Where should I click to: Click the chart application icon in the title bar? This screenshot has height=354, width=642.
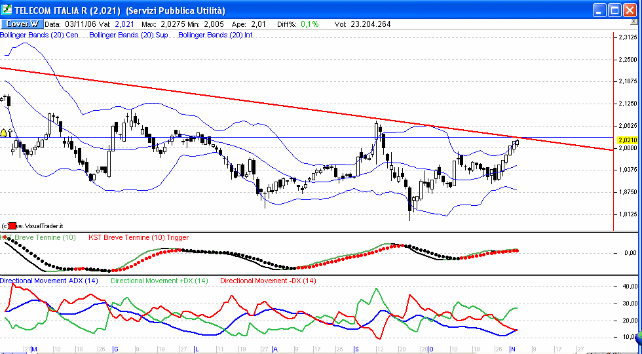point(7,10)
